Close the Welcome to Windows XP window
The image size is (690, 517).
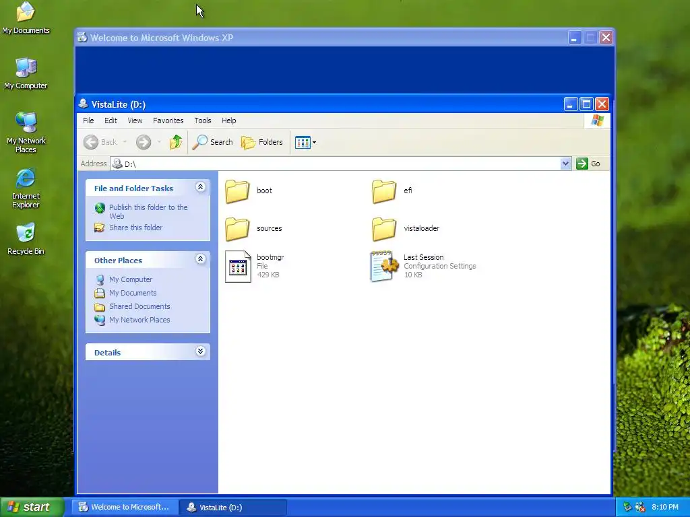pyautogui.click(x=606, y=38)
